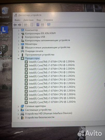Click the monitor scan-hardware toolbar icon
Image resolution: width=105 pixels, height=140 pixels.
(49, 24)
